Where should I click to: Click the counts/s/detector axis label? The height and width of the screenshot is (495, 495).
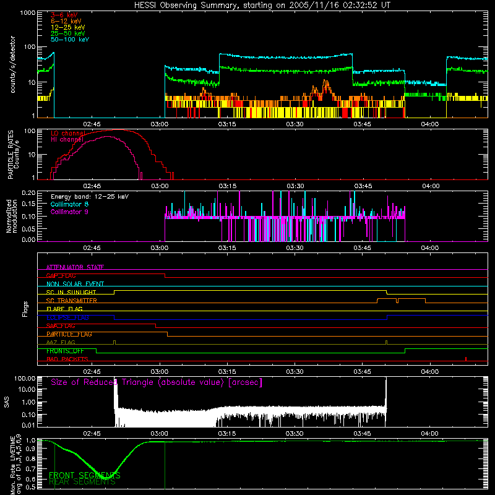[x=13, y=64]
